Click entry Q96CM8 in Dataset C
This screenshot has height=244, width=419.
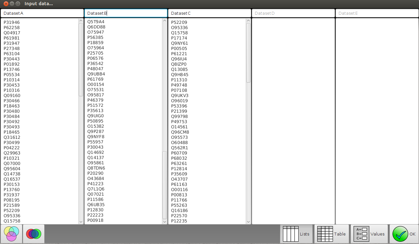180,132
